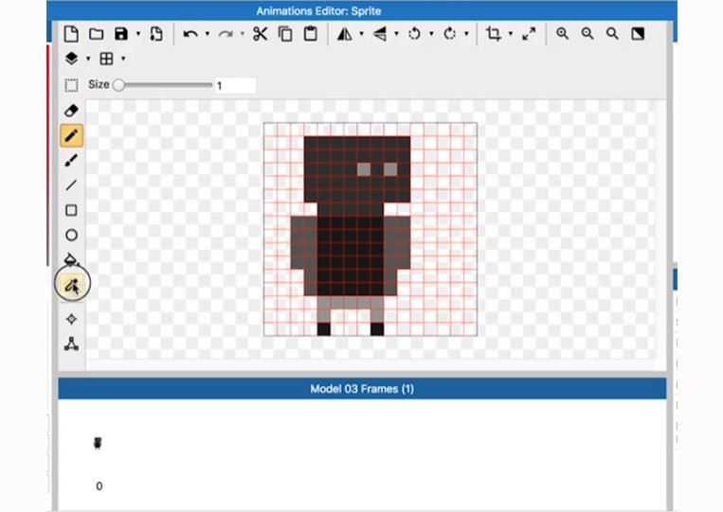723x512 pixels.
Task: Undo the last action
Action: click(190, 34)
